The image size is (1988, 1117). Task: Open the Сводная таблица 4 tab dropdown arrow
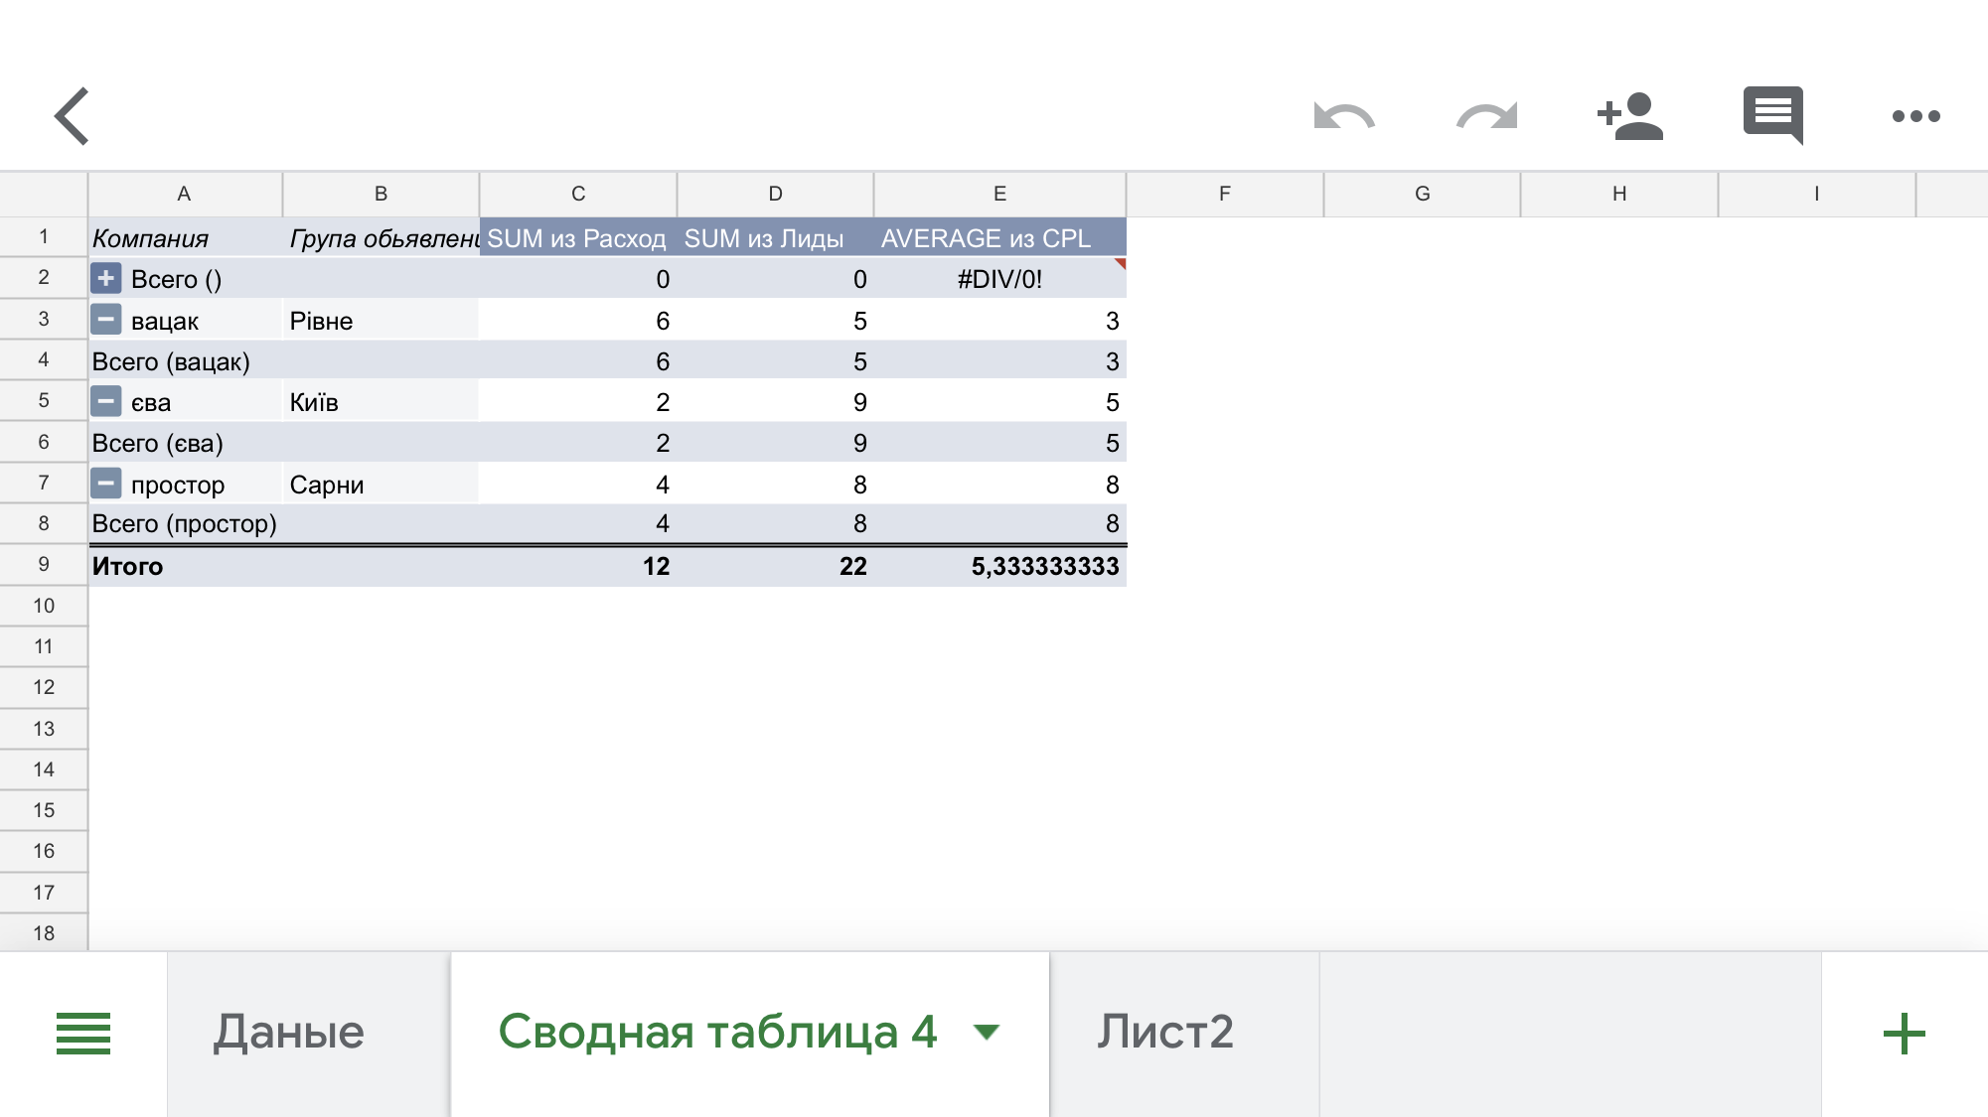click(987, 1033)
